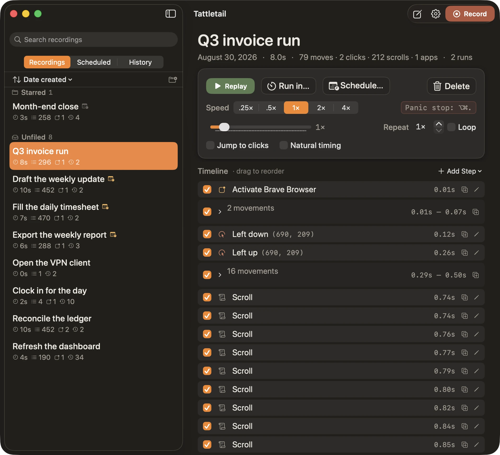Viewport: 500px width, 455px height.
Task: Click schedule badge on Fill the daily timesheet
Action: click(x=105, y=207)
